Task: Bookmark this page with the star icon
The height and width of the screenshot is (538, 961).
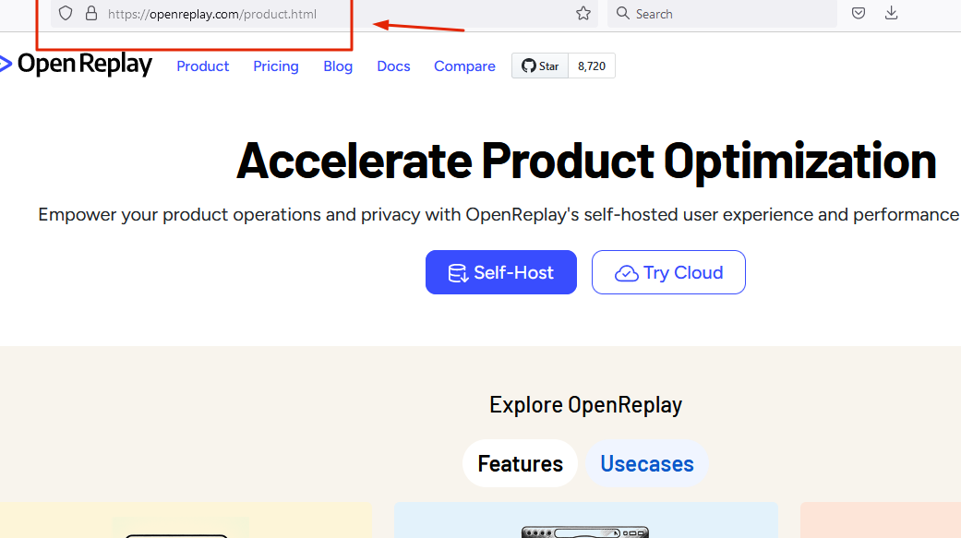Action: pyautogui.click(x=583, y=14)
